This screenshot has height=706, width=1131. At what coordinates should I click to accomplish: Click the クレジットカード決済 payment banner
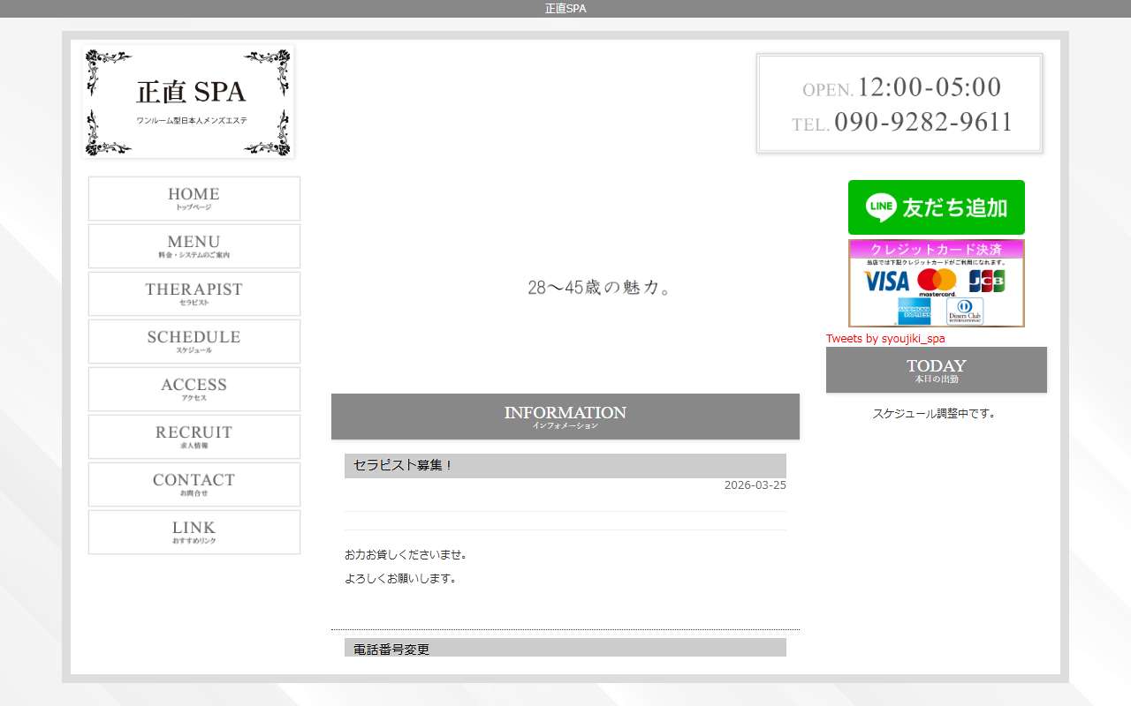click(936, 250)
